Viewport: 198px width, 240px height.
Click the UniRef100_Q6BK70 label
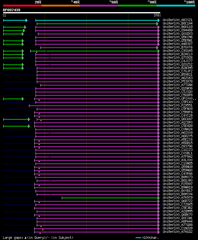point(178,215)
